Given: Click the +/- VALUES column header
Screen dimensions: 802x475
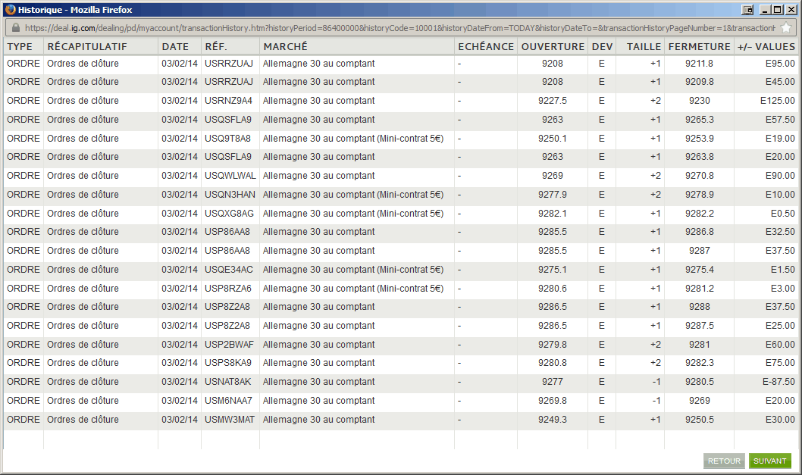Looking at the screenshot, I should pos(766,46).
